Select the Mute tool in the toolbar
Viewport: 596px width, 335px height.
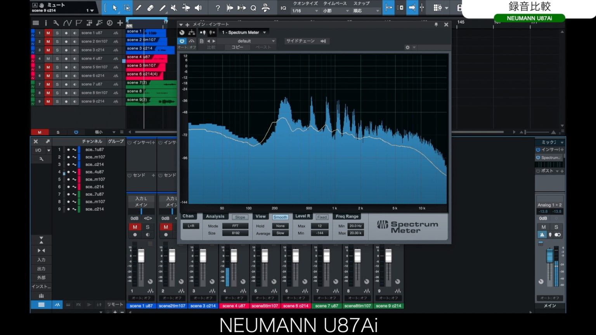click(174, 8)
